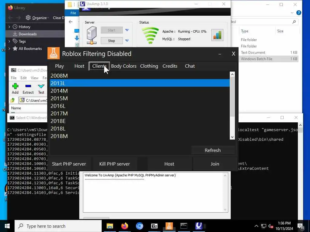Switch to the Clothing tab
The width and height of the screenshot is (310, 232).
click(149, 66)
